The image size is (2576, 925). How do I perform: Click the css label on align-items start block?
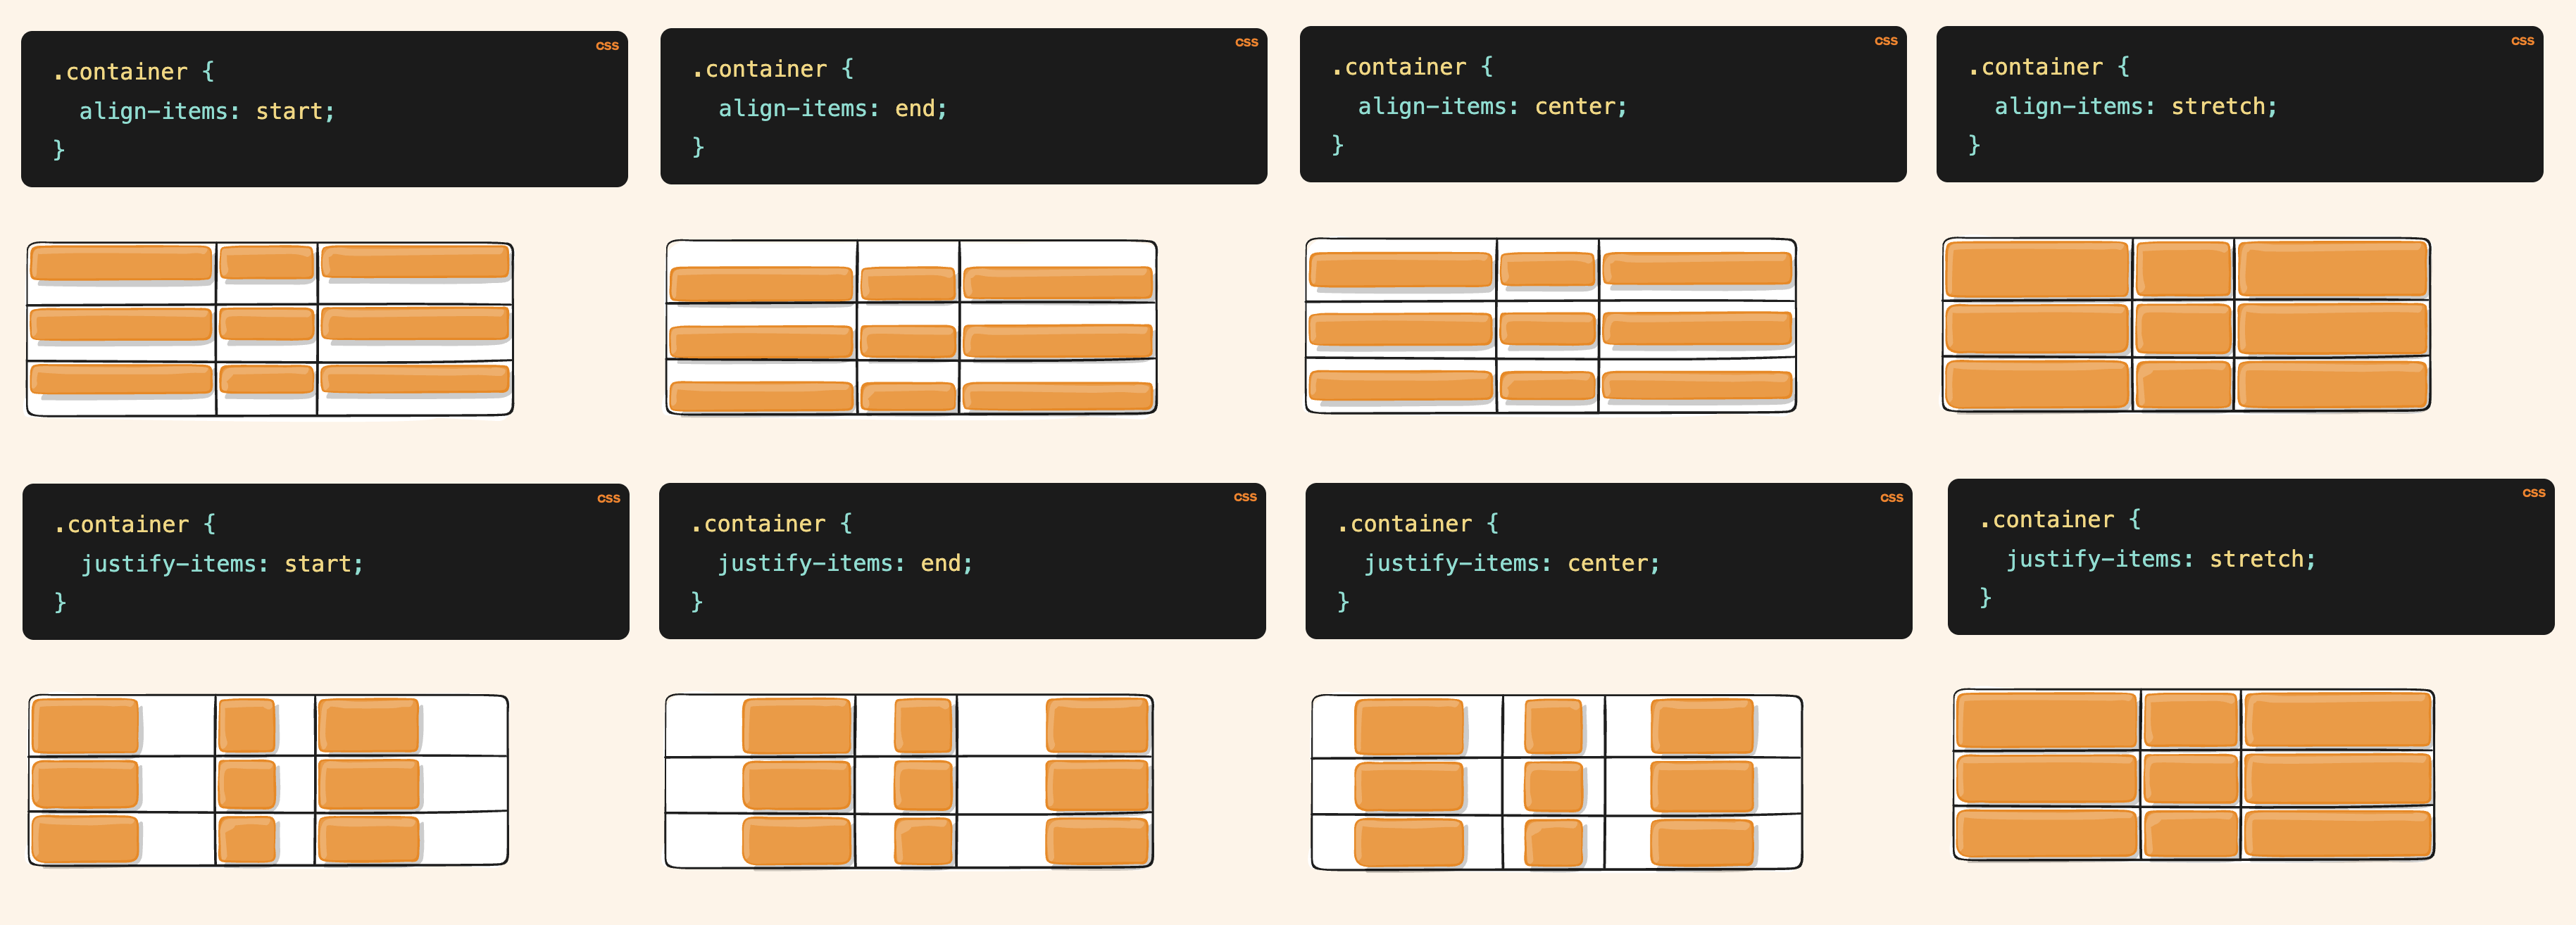(x=607, y=46)
